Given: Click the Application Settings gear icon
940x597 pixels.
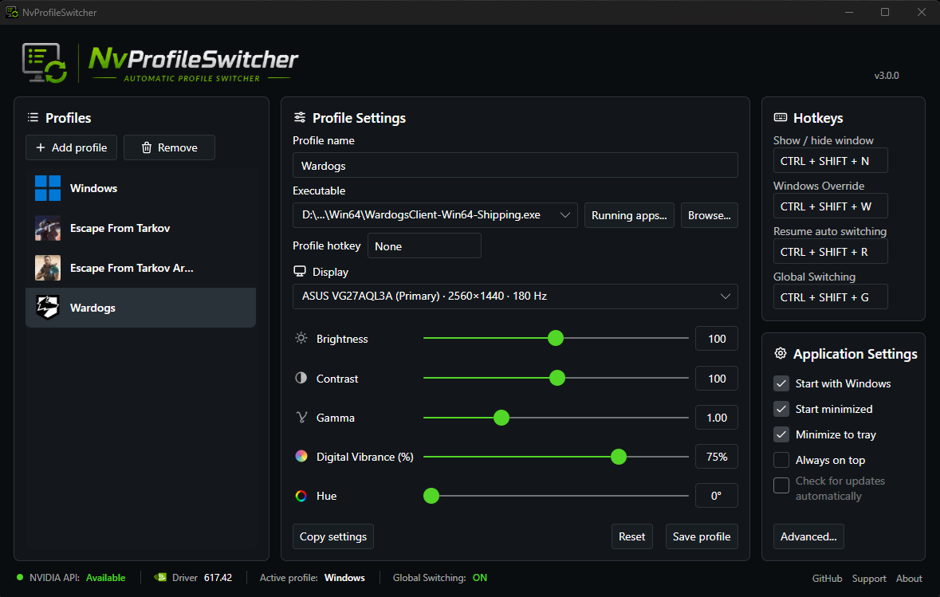Looking at the screenshot, I should pos(781,354).
